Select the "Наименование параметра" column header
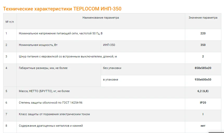The height and width of the screenshot is (133, 224). click(101, 18)
